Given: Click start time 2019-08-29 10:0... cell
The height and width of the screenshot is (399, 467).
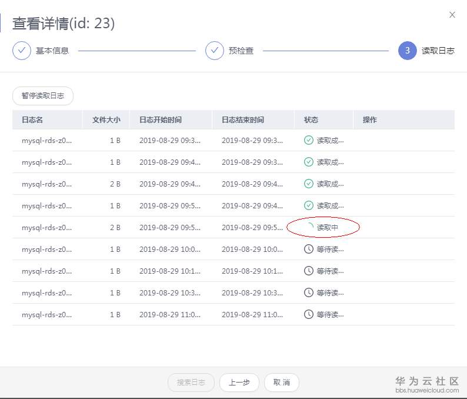Looking at the screenshot, I should (x=170, y=249).
